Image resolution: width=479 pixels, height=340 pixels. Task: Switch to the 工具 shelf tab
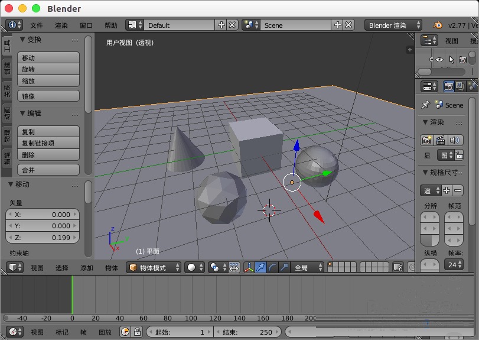coord(6,46)
